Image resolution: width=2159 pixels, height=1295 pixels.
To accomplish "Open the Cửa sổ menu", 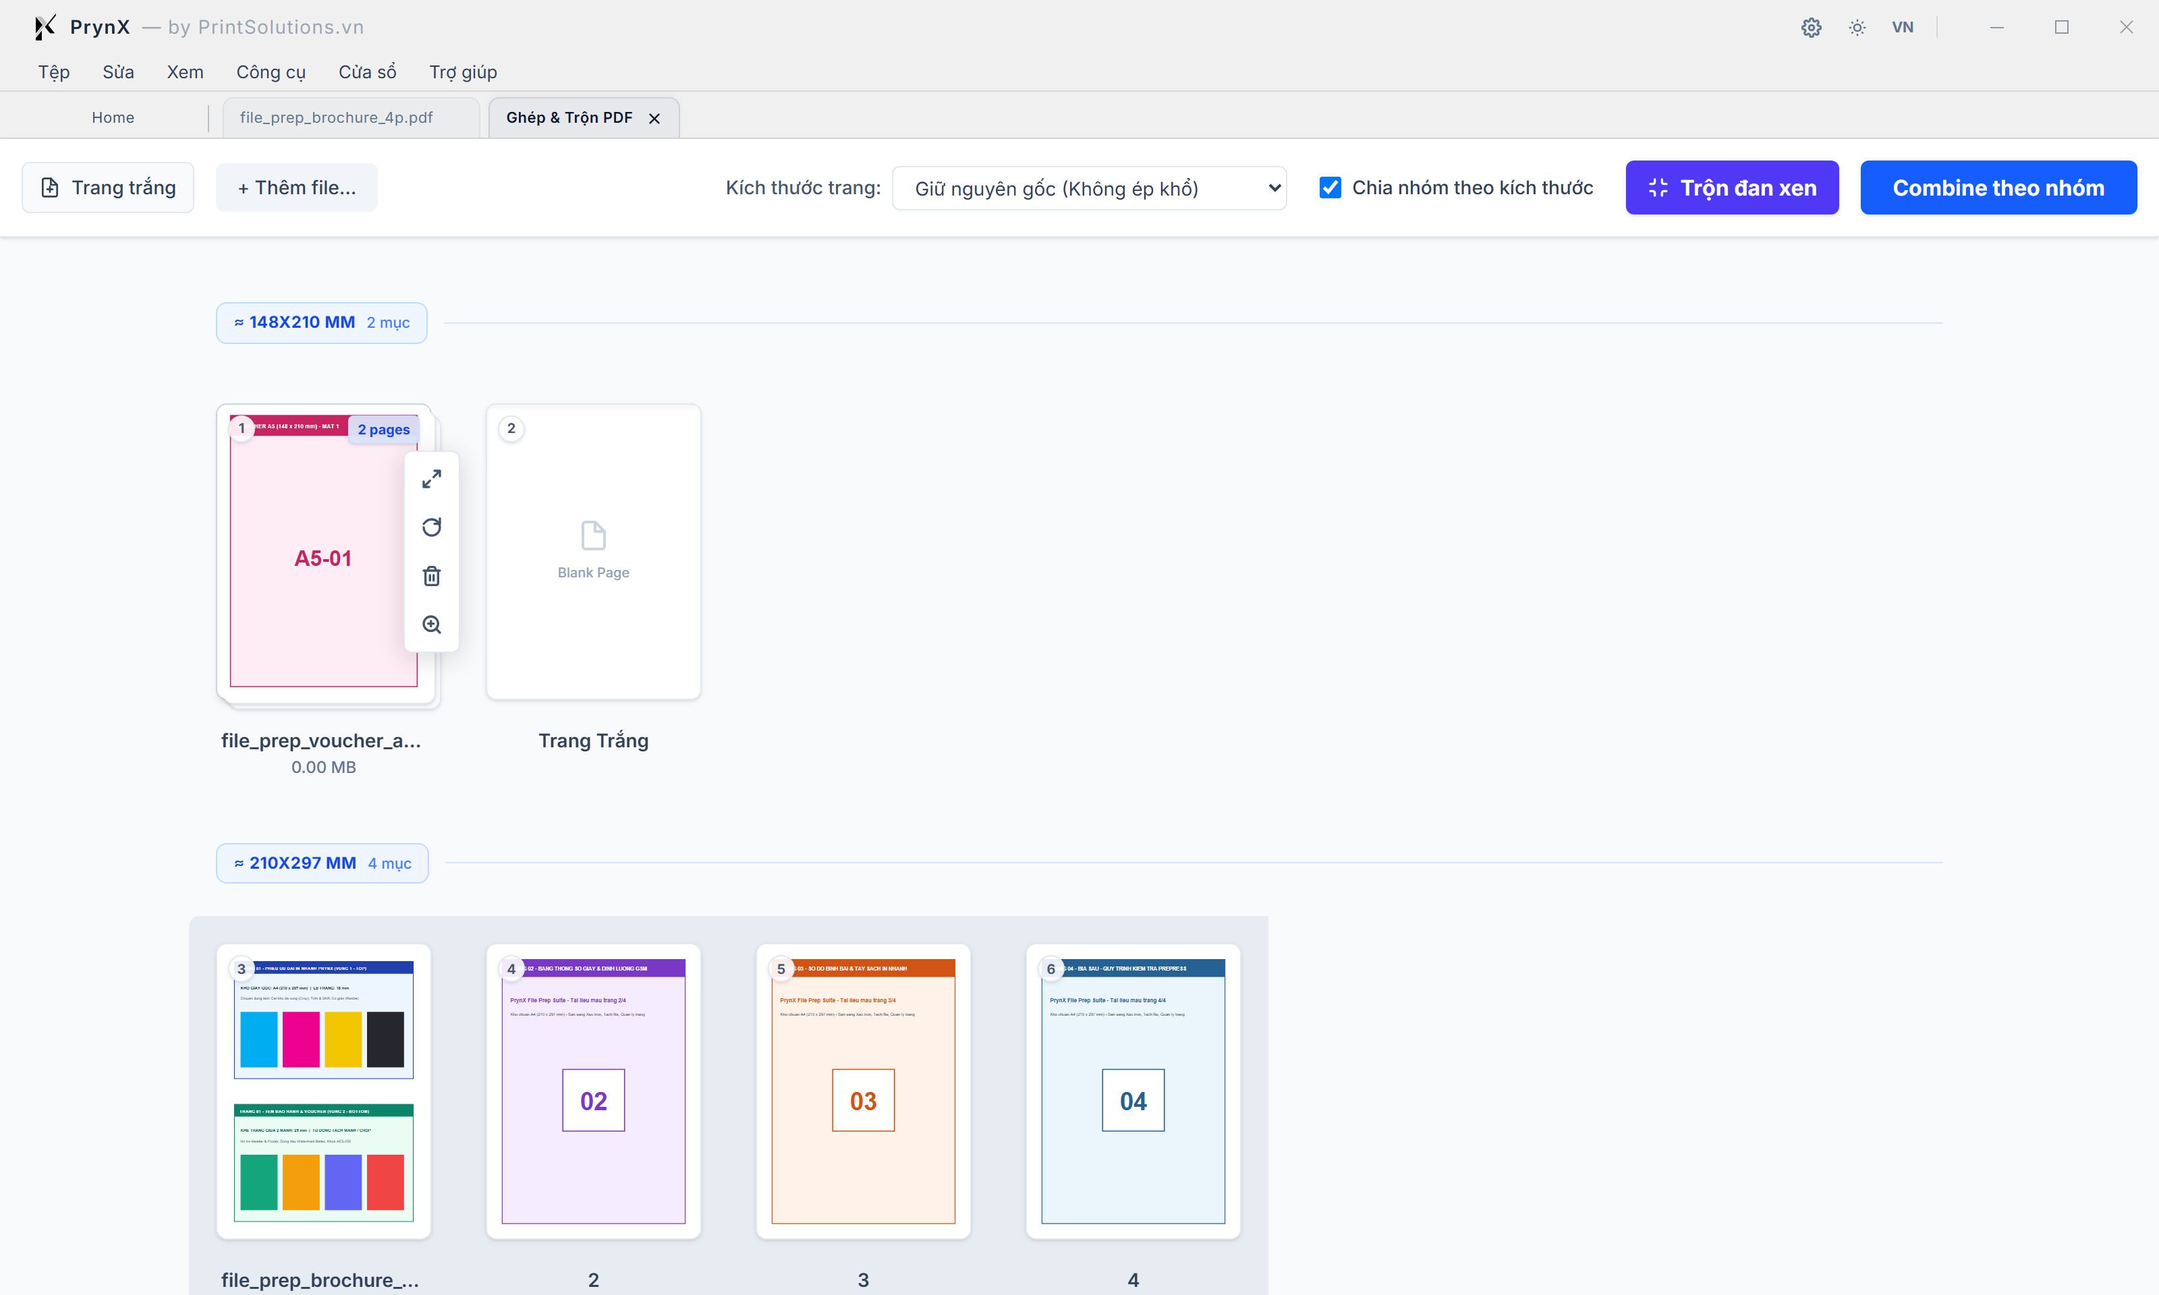I will pos(368,71).
